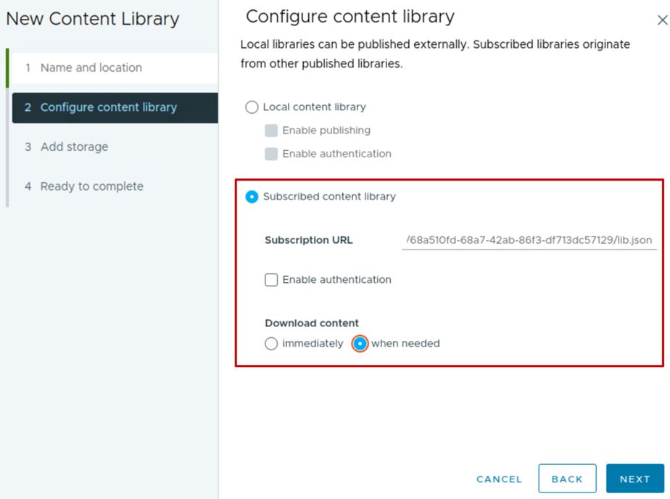Click the Subscription URL text field

click(x=529, y=240)
